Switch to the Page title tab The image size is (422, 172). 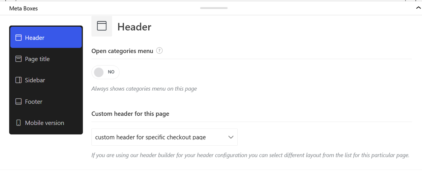pyautogui.click(x=46, y=59)
